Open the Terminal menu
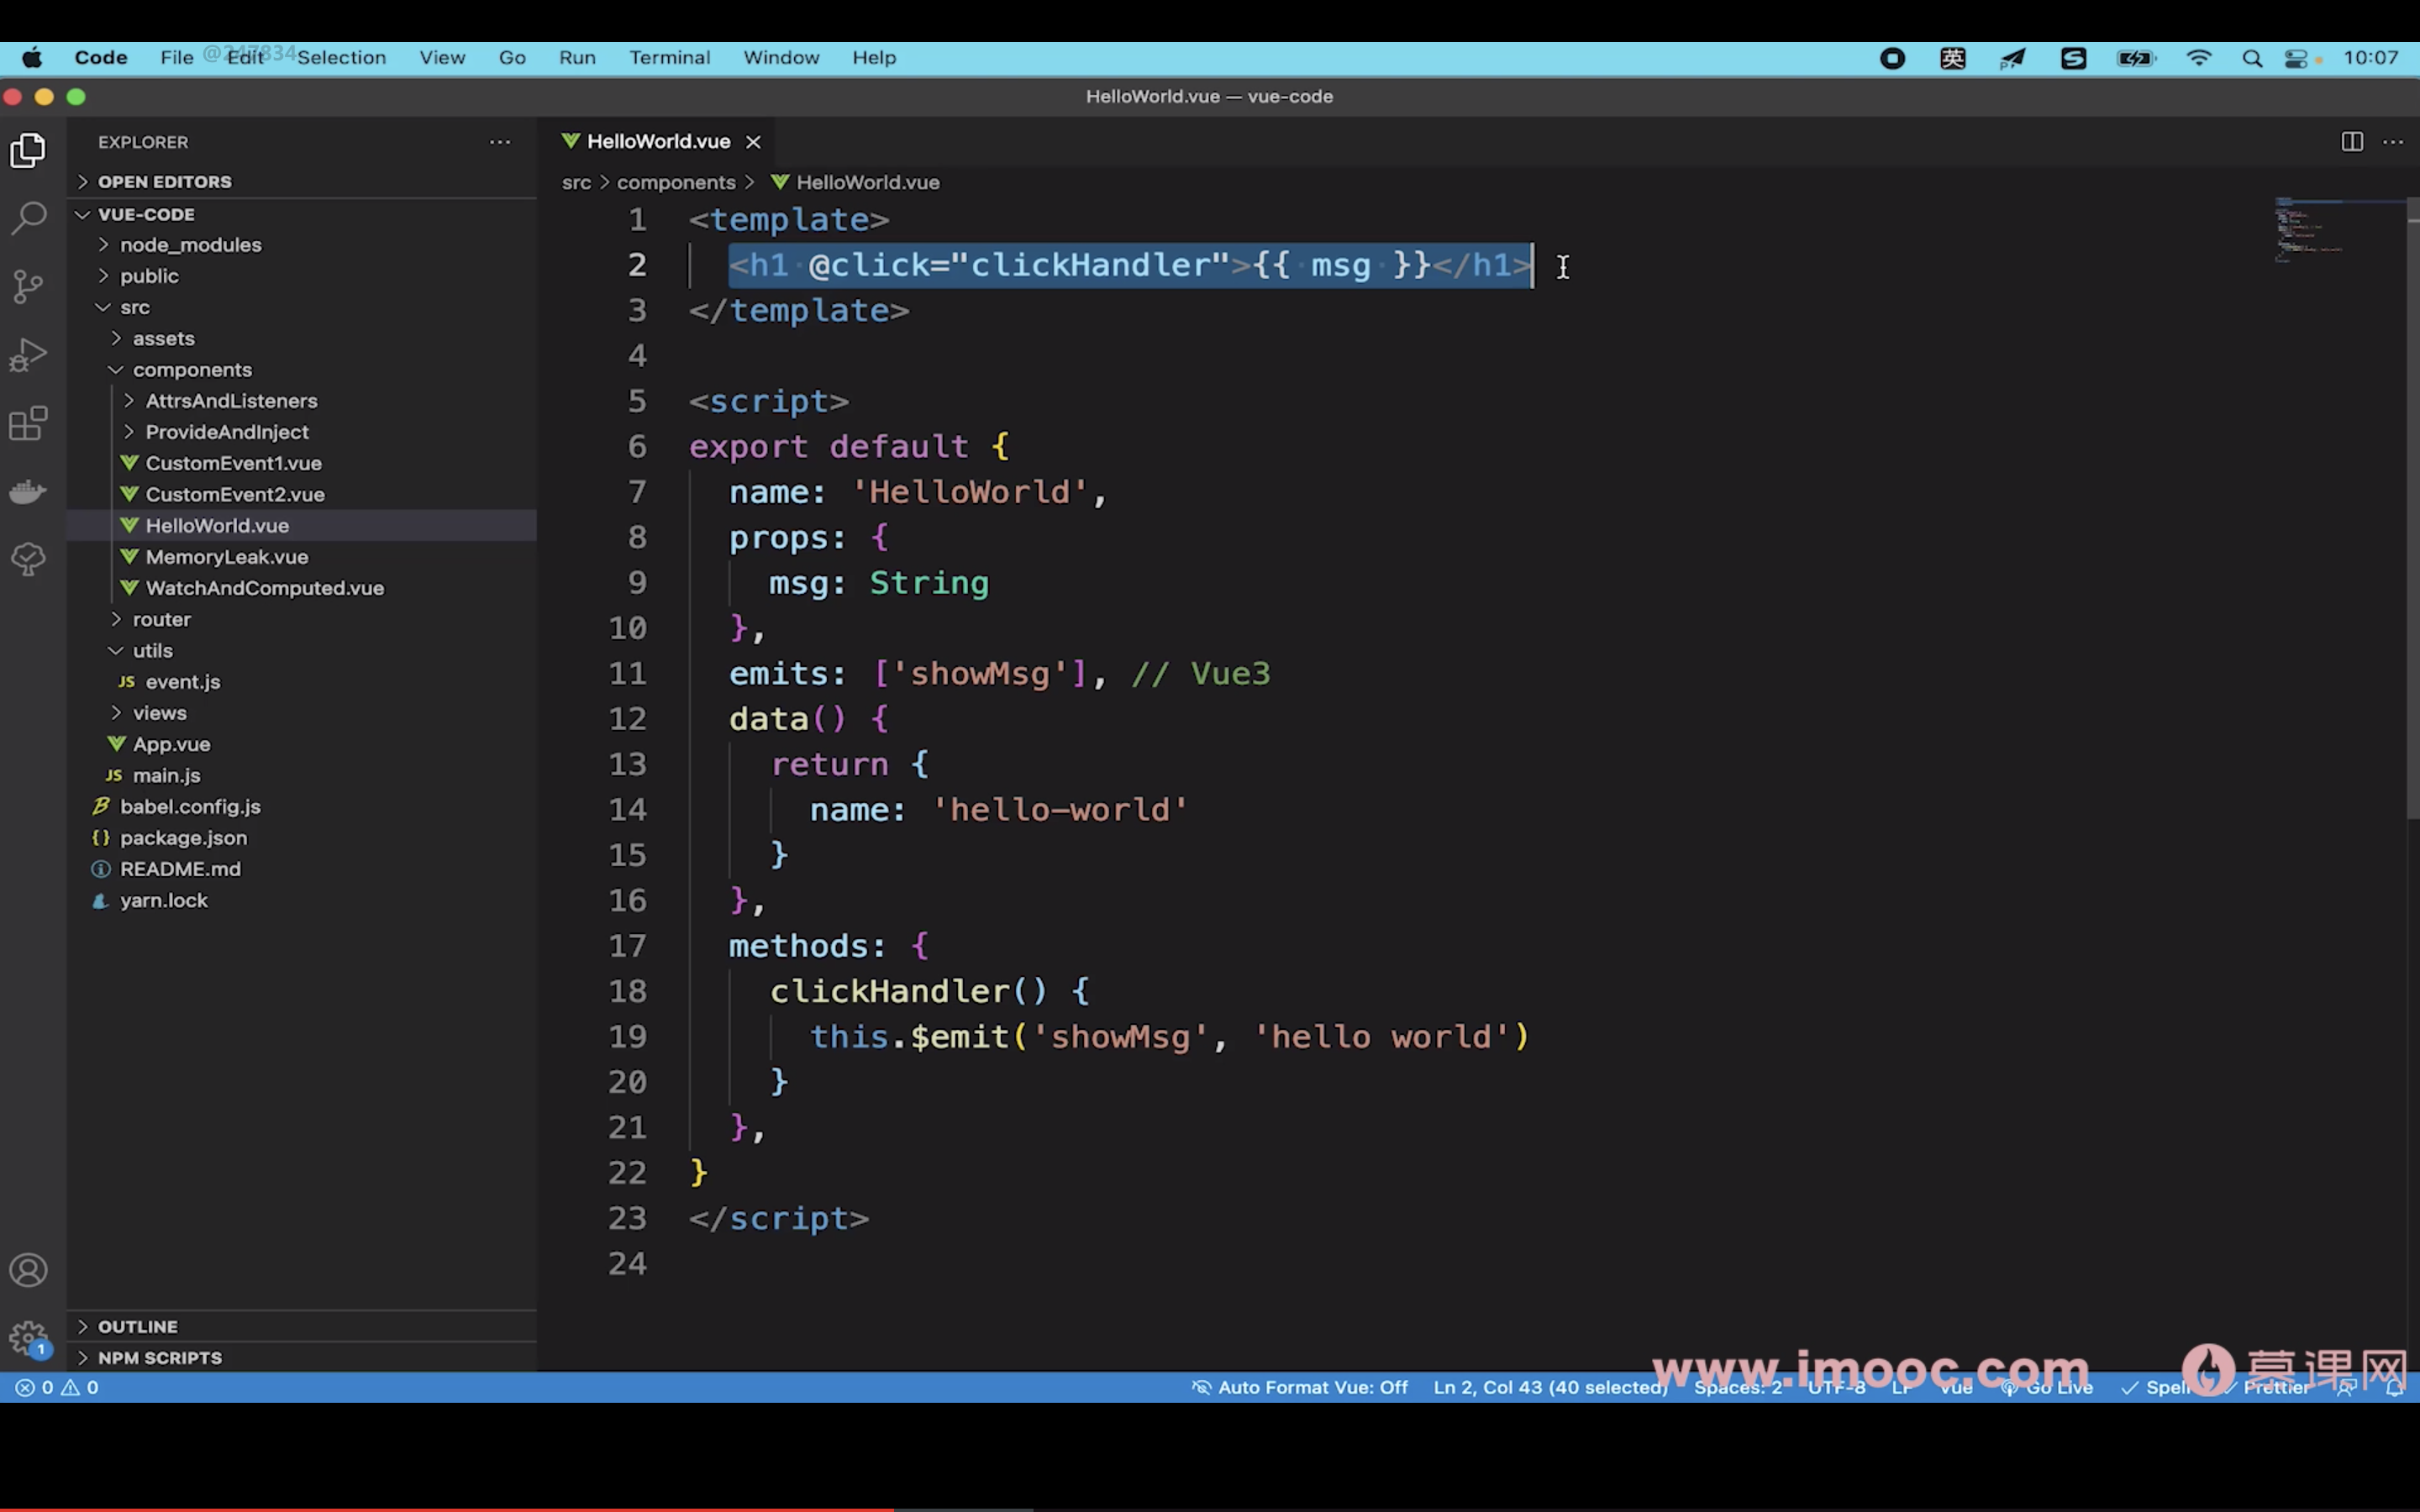The width and height of the screenshot is (2420, 1512). point(669,58)
